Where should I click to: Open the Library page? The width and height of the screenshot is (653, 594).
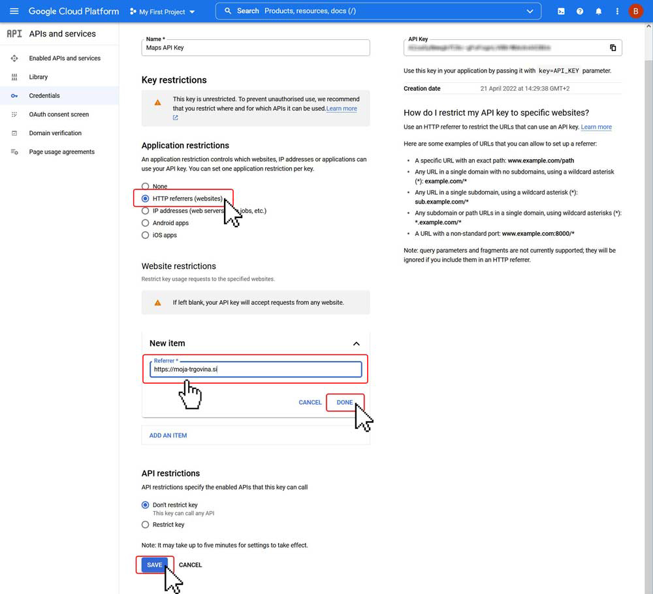coord(39,77)
